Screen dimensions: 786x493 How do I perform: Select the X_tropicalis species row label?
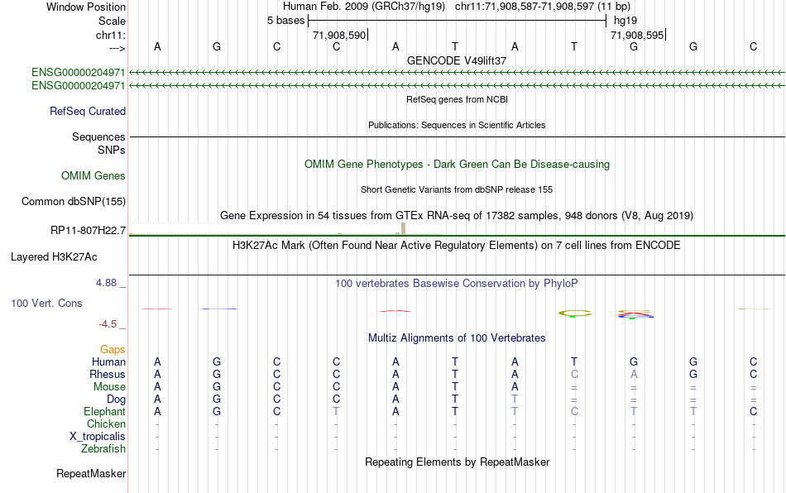click(x=98, y=437)
